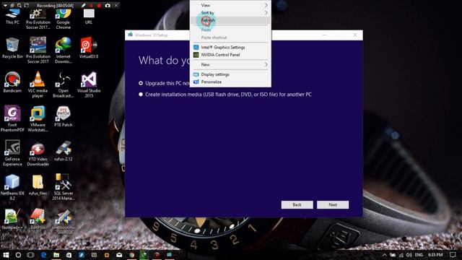Select YTD Video Downloader shortcut
The image size is (462, 260).
tap(38, 153)
